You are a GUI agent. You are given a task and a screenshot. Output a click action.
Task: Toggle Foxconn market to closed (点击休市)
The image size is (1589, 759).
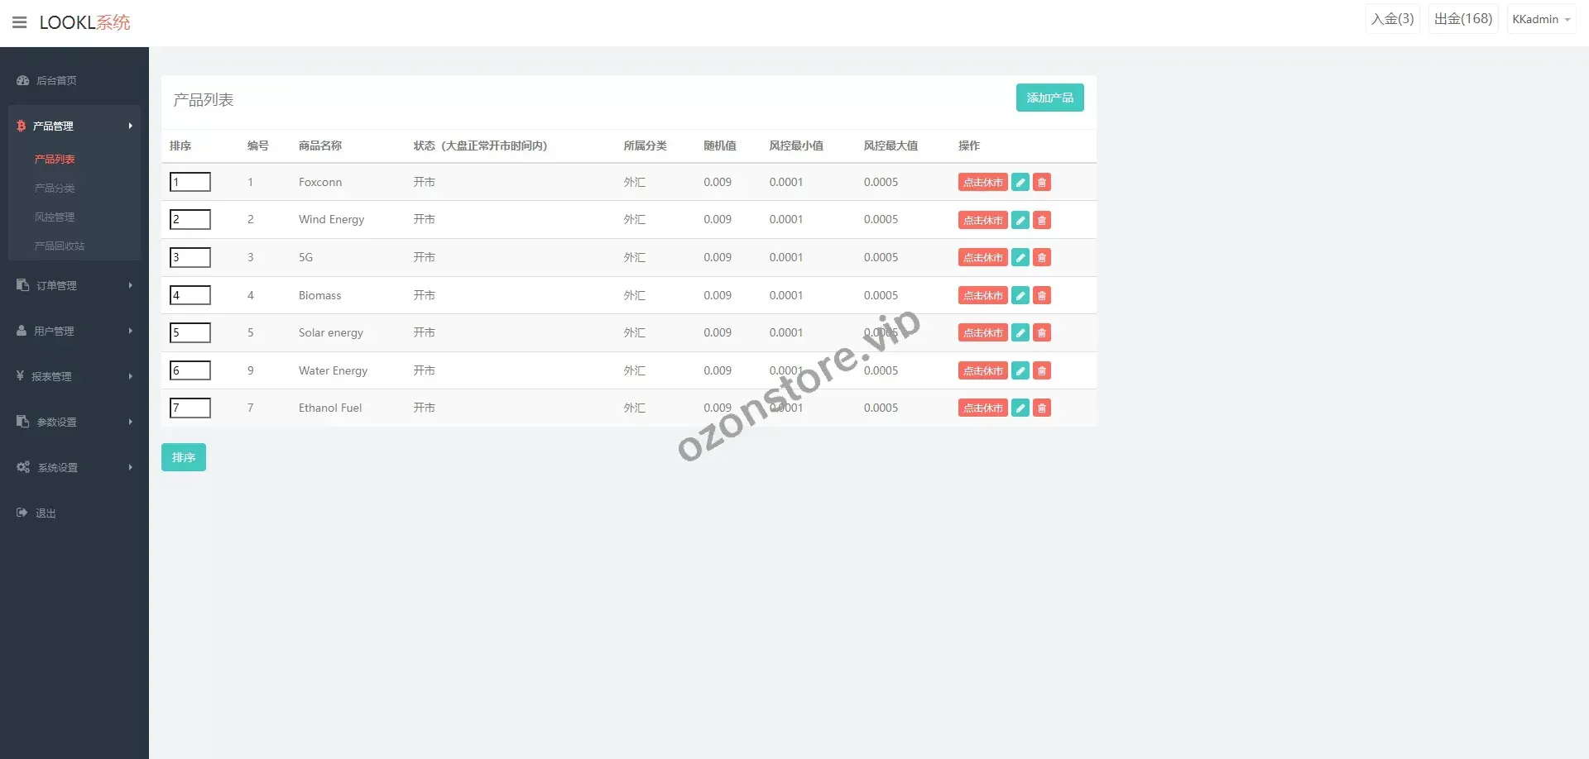982,183
